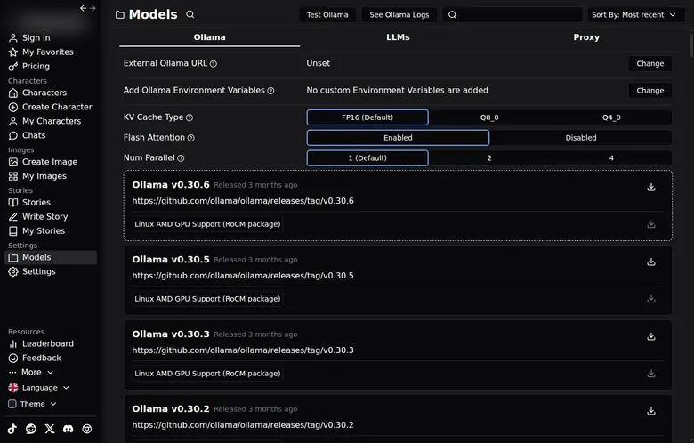Open help icon next to Num Parallel
The width and height of the screenshot is (694, 443).
181,158
